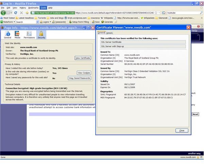Image resolution: width=204 pixels, height=164 pixels.
Task: Click the Expires On date 08/11/2009
Action: pos(130,87)
